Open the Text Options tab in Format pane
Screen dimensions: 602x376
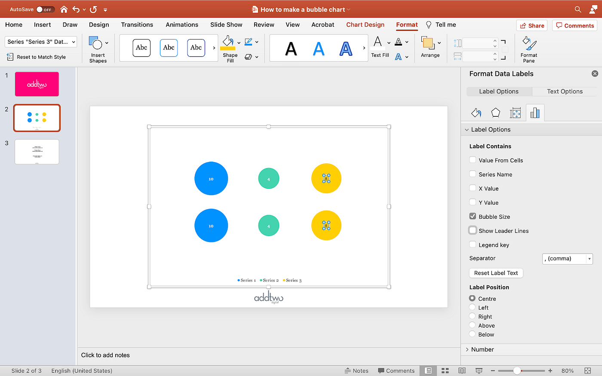[x=564, y=91]
